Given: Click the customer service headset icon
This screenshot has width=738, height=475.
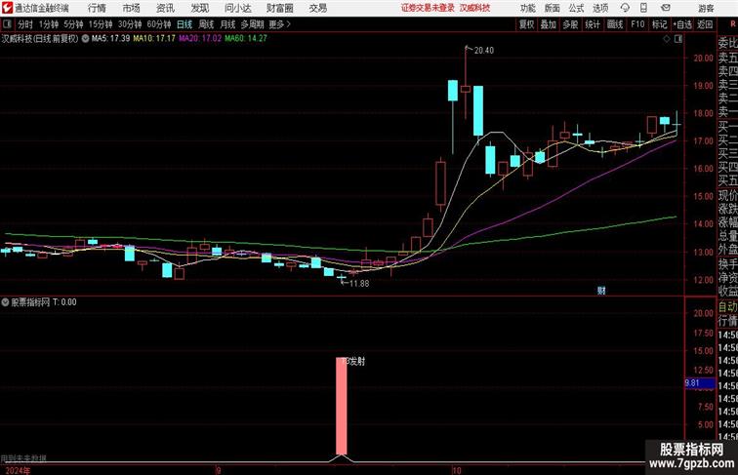Looking at the screenshot, I should click(x=625, y=8).
